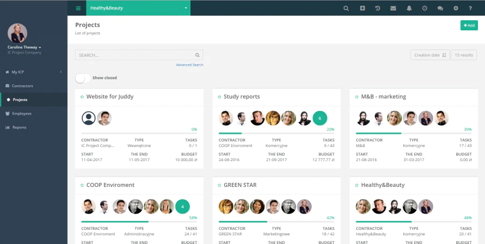Click the magnifier inside the search field
The image size is (485, 244).
pos(198,55)
